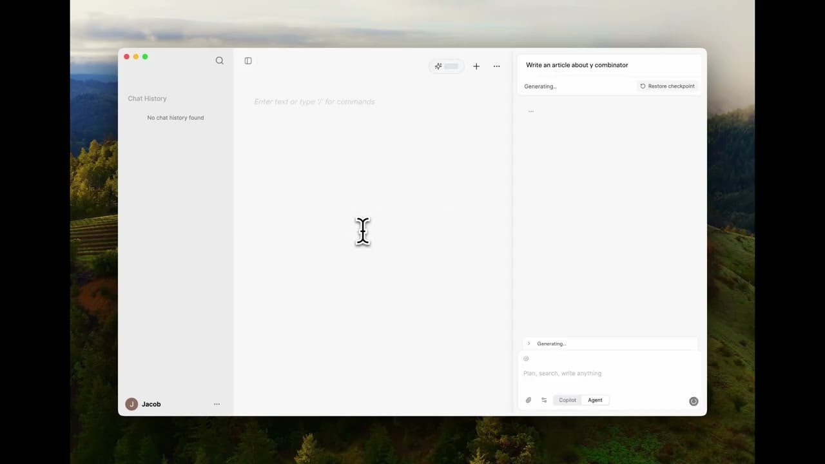Image resolution: width=825 pixels, height=464 pixels.
Task: Click the @ mention icon
Action: (x=526, y=358)
